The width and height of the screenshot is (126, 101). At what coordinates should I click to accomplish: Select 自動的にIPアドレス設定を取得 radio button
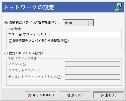pos(6,23)
